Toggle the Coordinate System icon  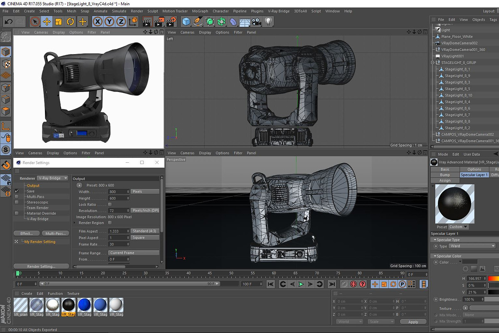(133, 22)
